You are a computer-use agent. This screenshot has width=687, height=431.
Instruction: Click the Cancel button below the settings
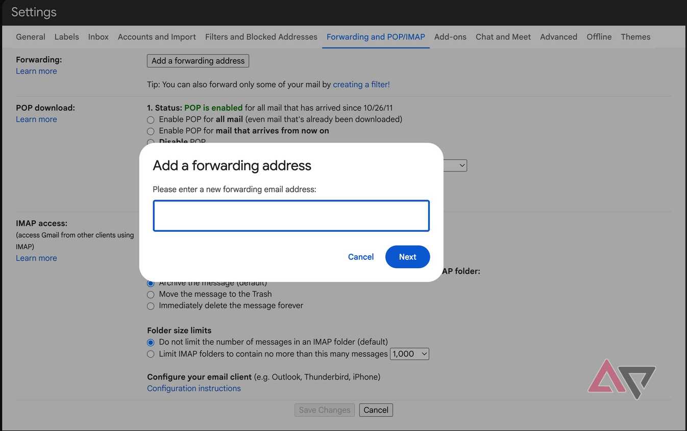click(376, 410)
